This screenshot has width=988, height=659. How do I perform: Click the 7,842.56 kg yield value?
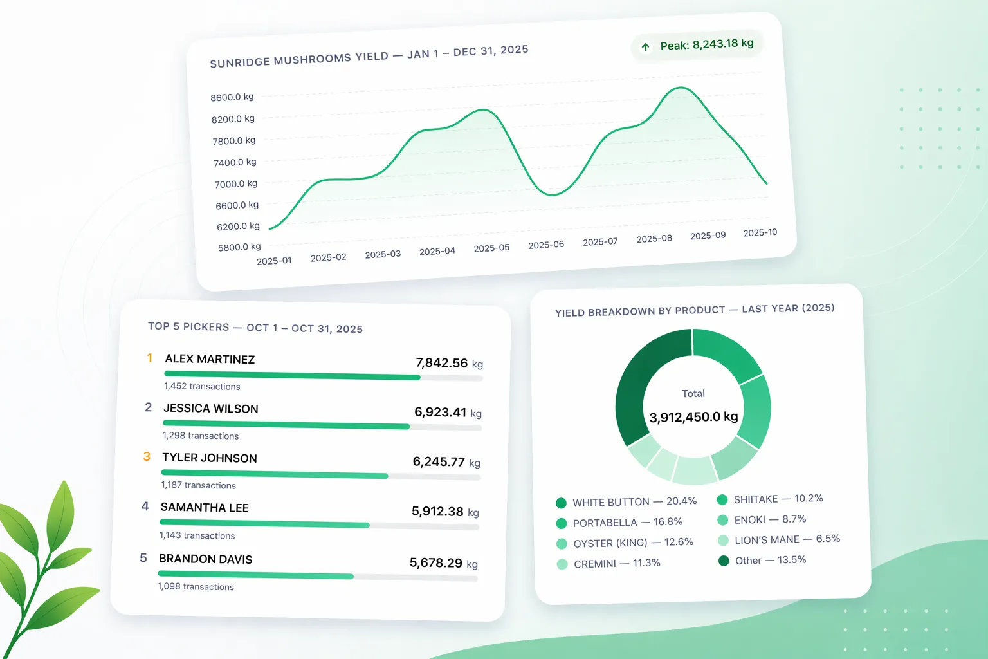(x=450, y=363)
